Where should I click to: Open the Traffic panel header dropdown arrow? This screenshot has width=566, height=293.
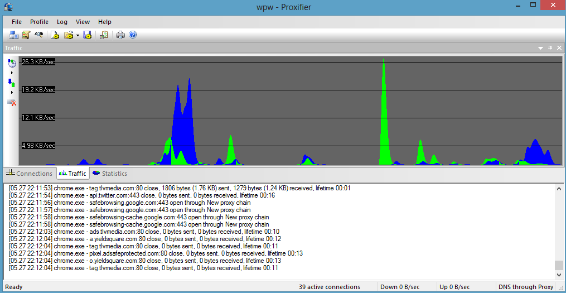(x=541, y=48)
